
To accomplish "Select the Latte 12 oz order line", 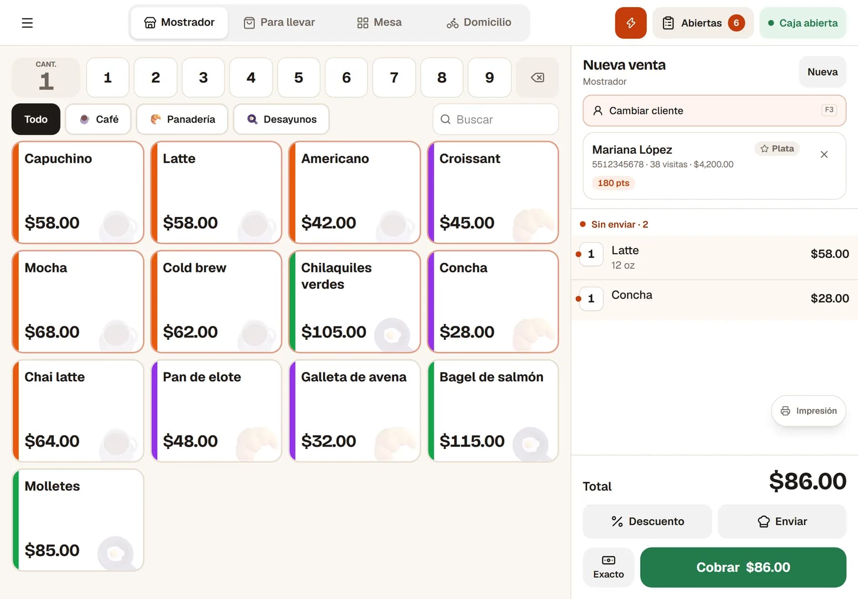I will click(714, 257).
